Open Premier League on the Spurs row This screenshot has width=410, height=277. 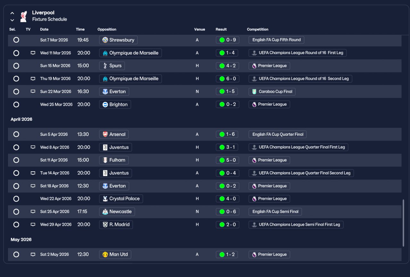(269, 66)
